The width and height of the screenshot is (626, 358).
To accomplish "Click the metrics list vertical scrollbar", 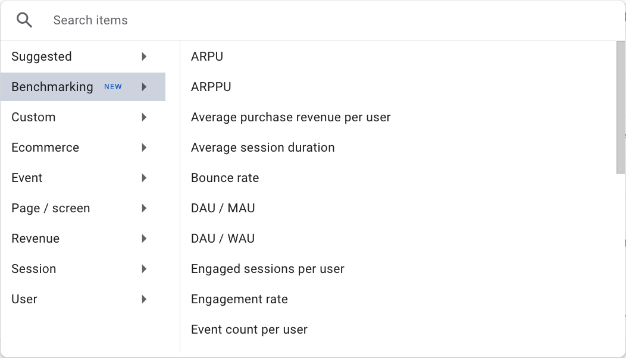I will [621, 107].
